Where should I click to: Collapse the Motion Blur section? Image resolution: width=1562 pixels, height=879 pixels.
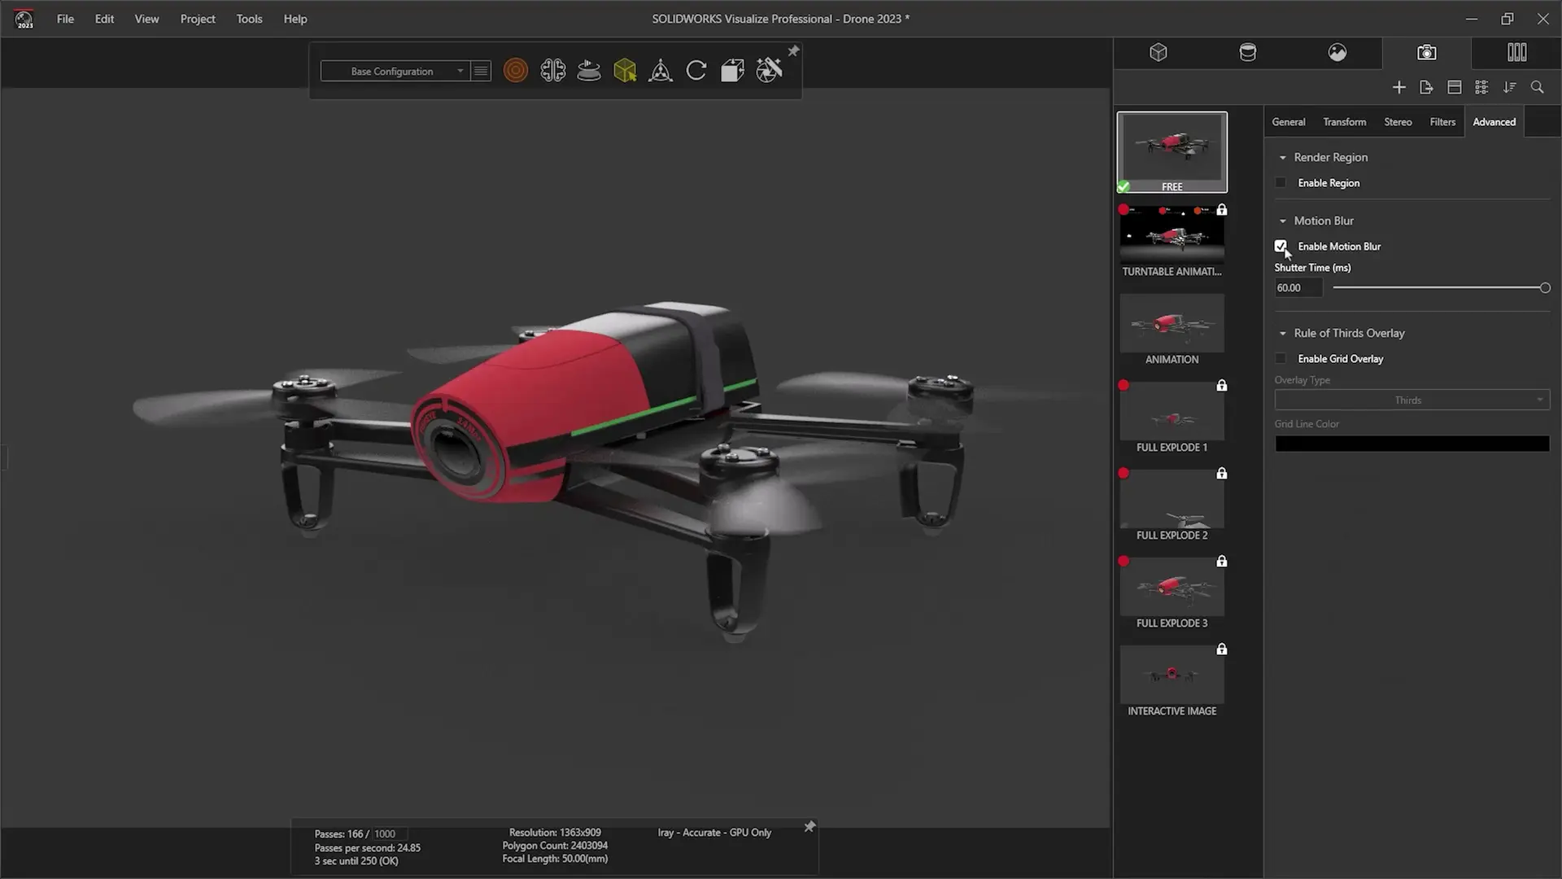click(1284, 221)
